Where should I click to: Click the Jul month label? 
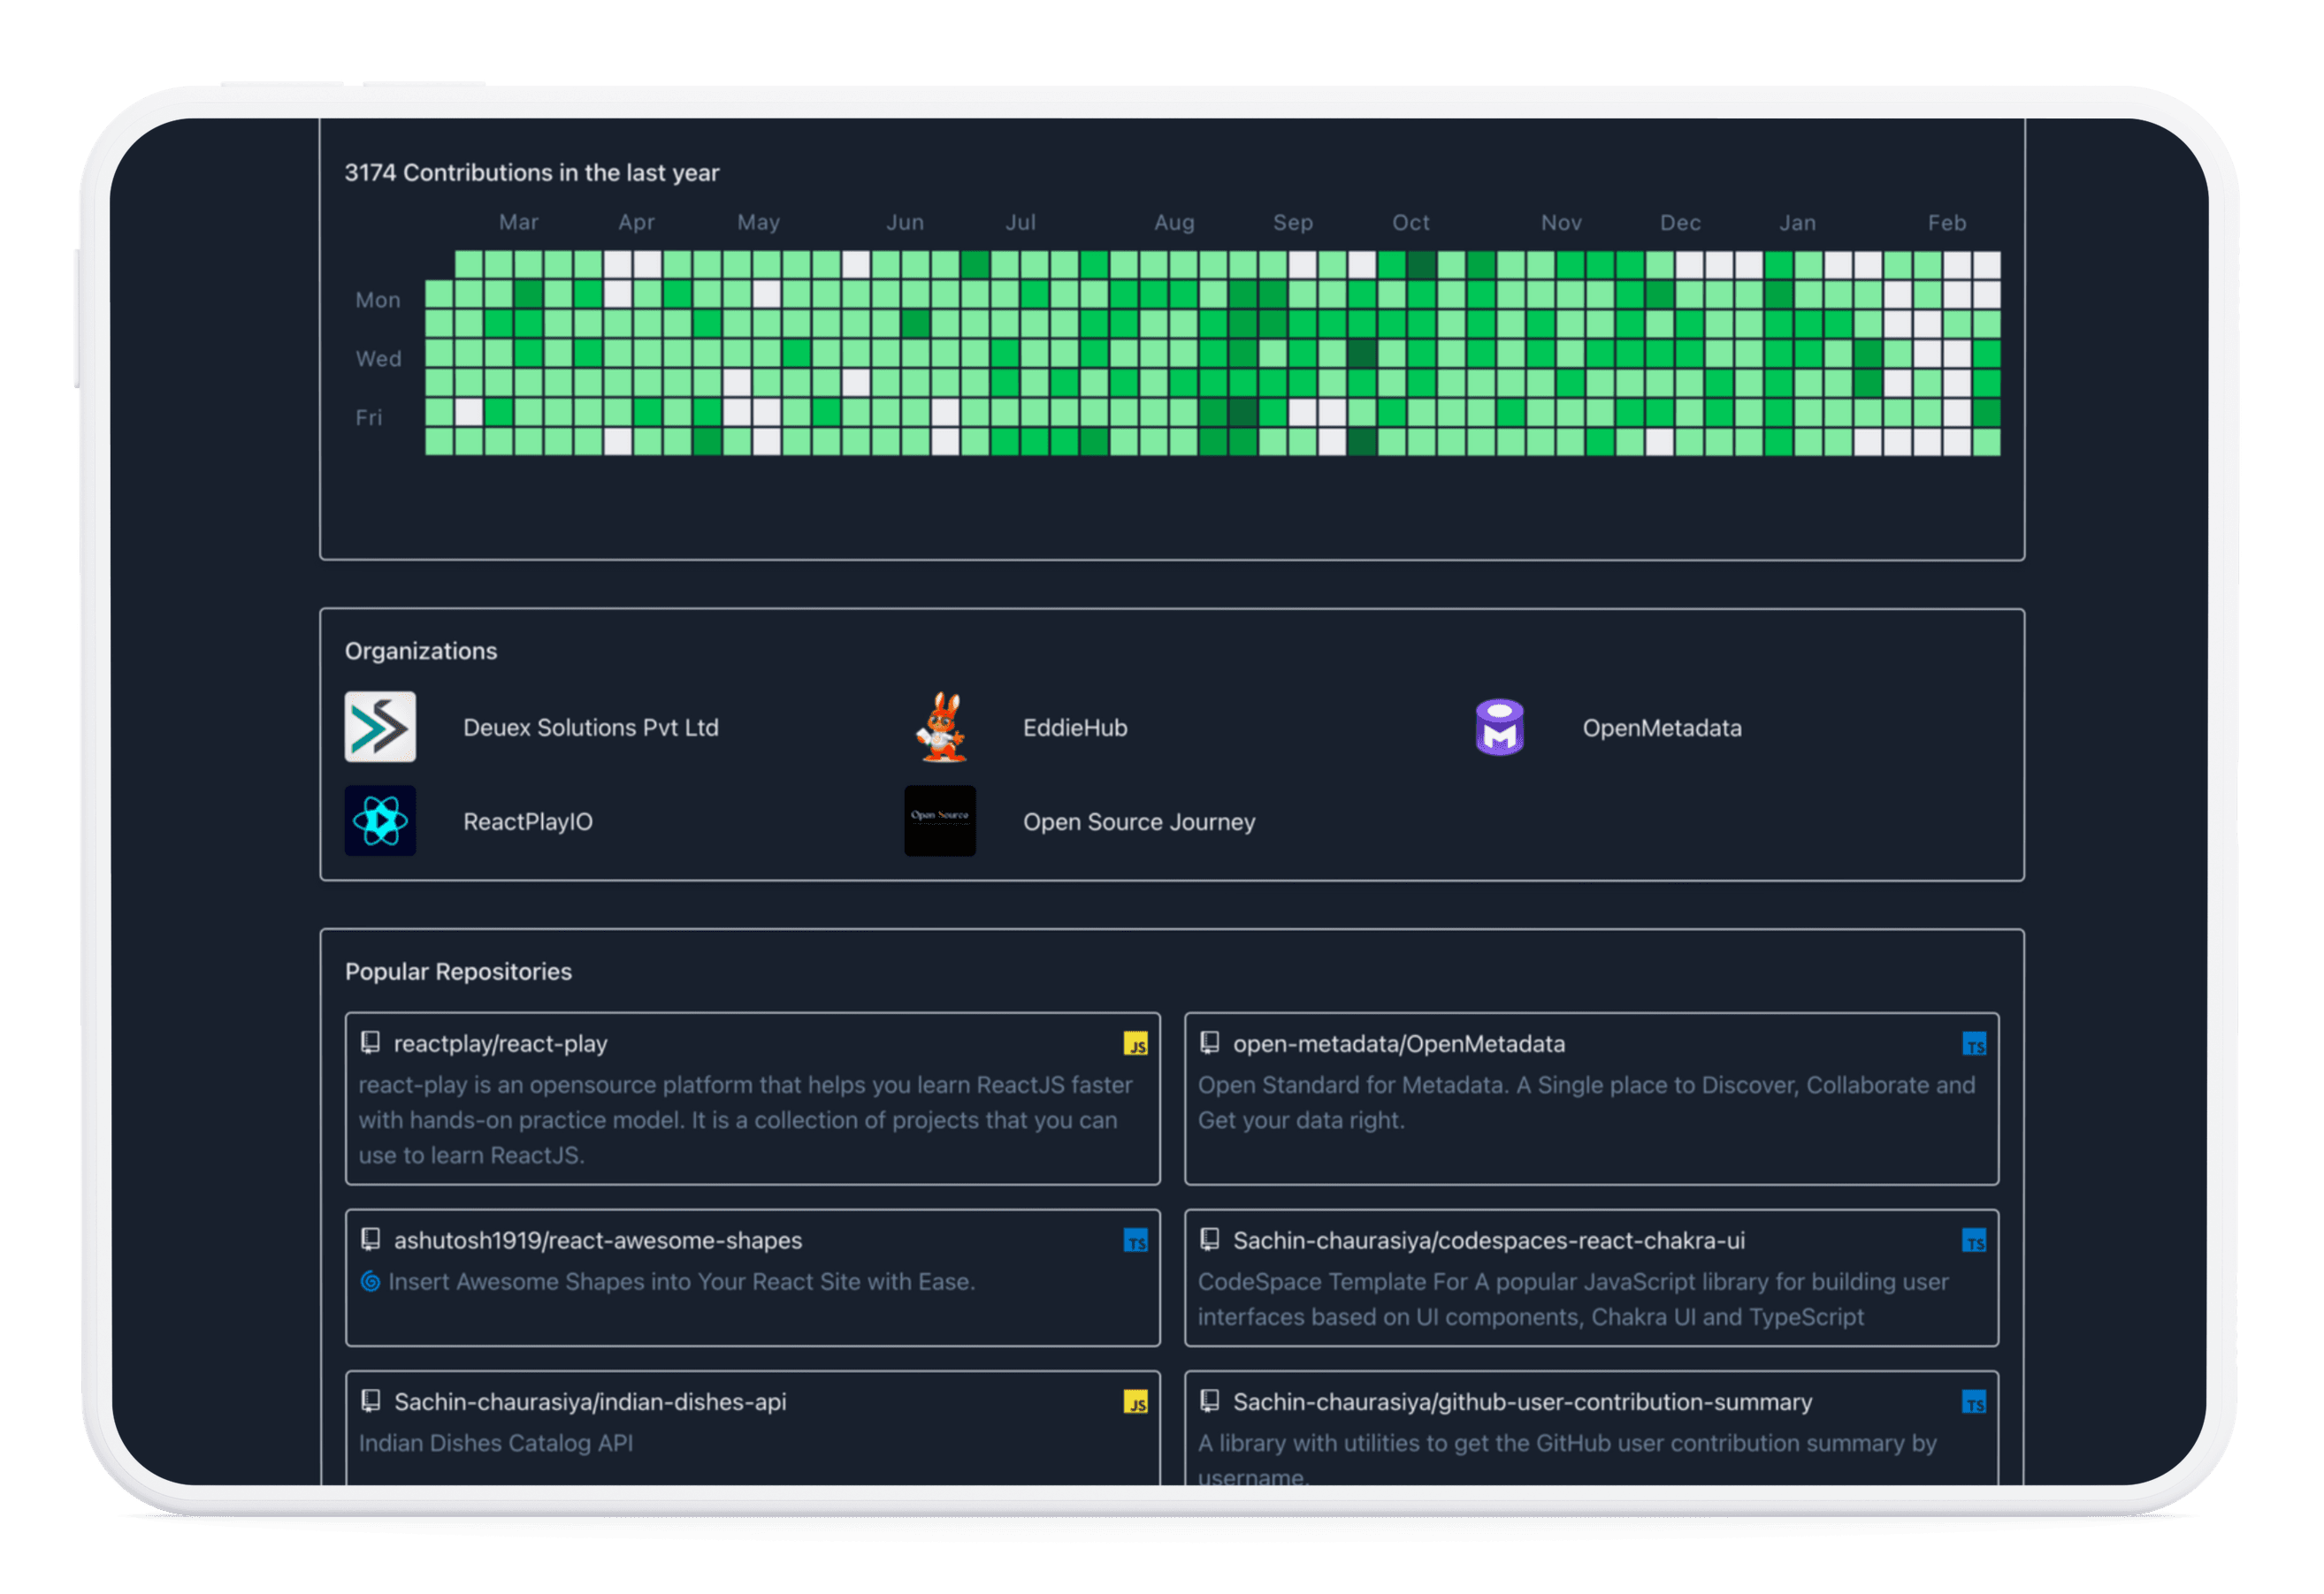pos(1020,222)
